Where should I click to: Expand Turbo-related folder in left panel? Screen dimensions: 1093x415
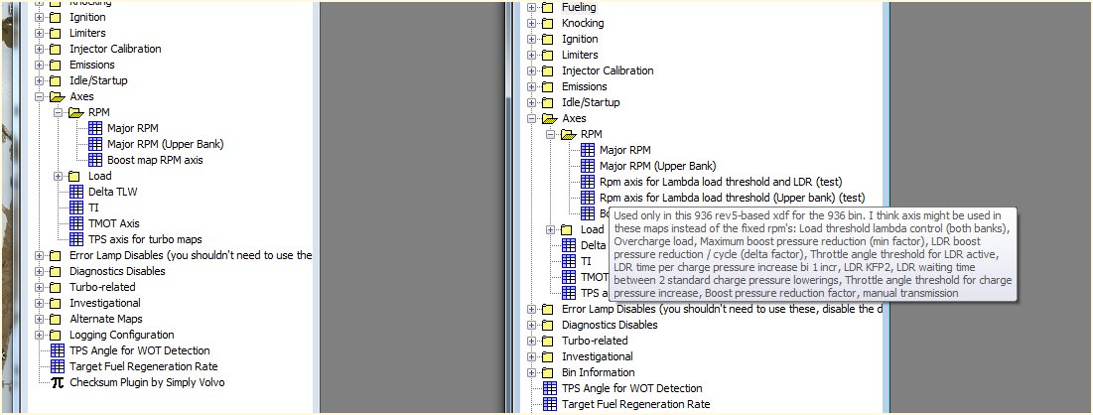click(x=39, y=287)
